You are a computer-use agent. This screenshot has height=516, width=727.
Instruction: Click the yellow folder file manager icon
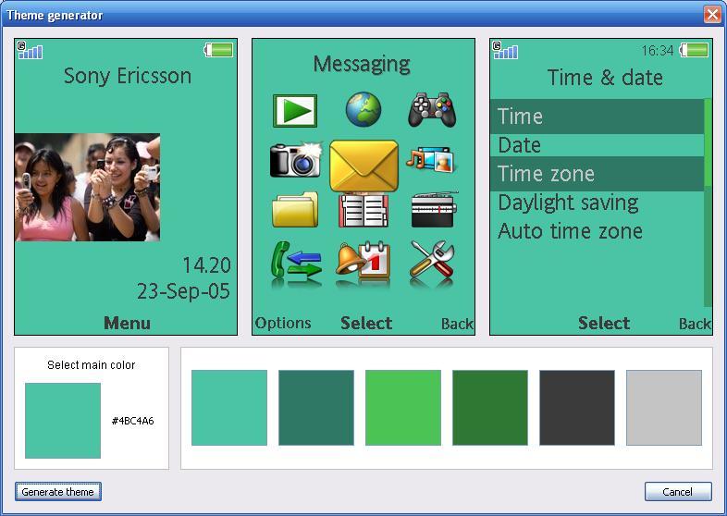[295, 210]
